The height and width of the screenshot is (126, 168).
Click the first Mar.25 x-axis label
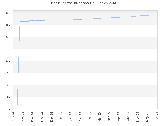click(x=100, y=117)
